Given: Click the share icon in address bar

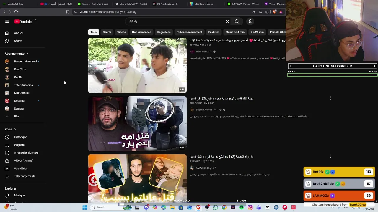Looking at the screenshot, I should click(x=267, y=12).
